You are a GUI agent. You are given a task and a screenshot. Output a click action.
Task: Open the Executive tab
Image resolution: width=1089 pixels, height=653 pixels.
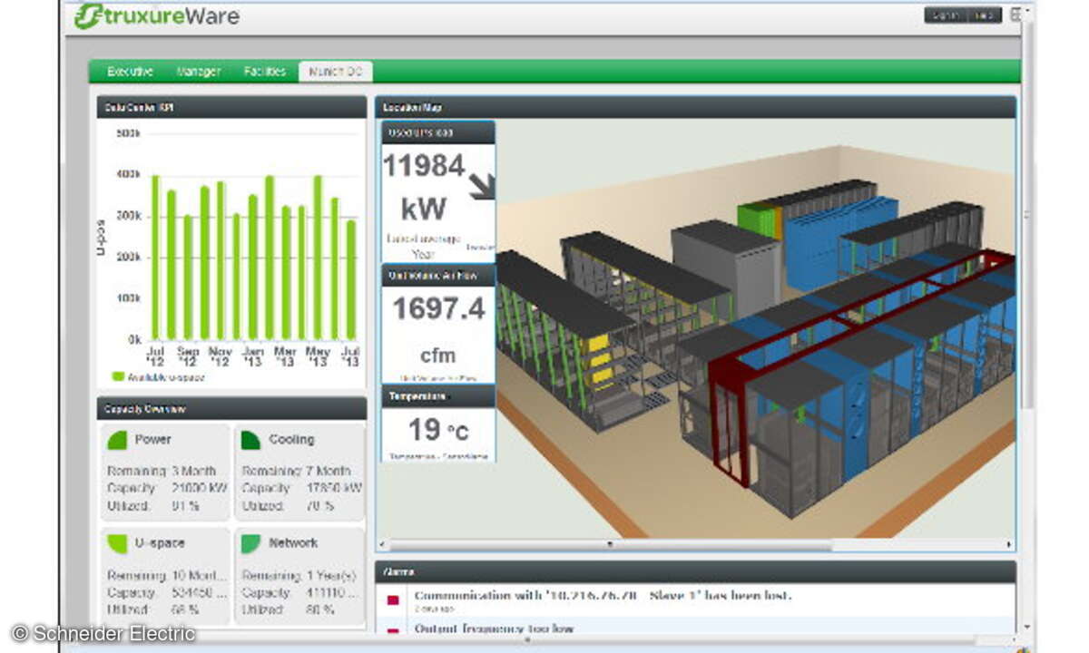pos(130,72)
